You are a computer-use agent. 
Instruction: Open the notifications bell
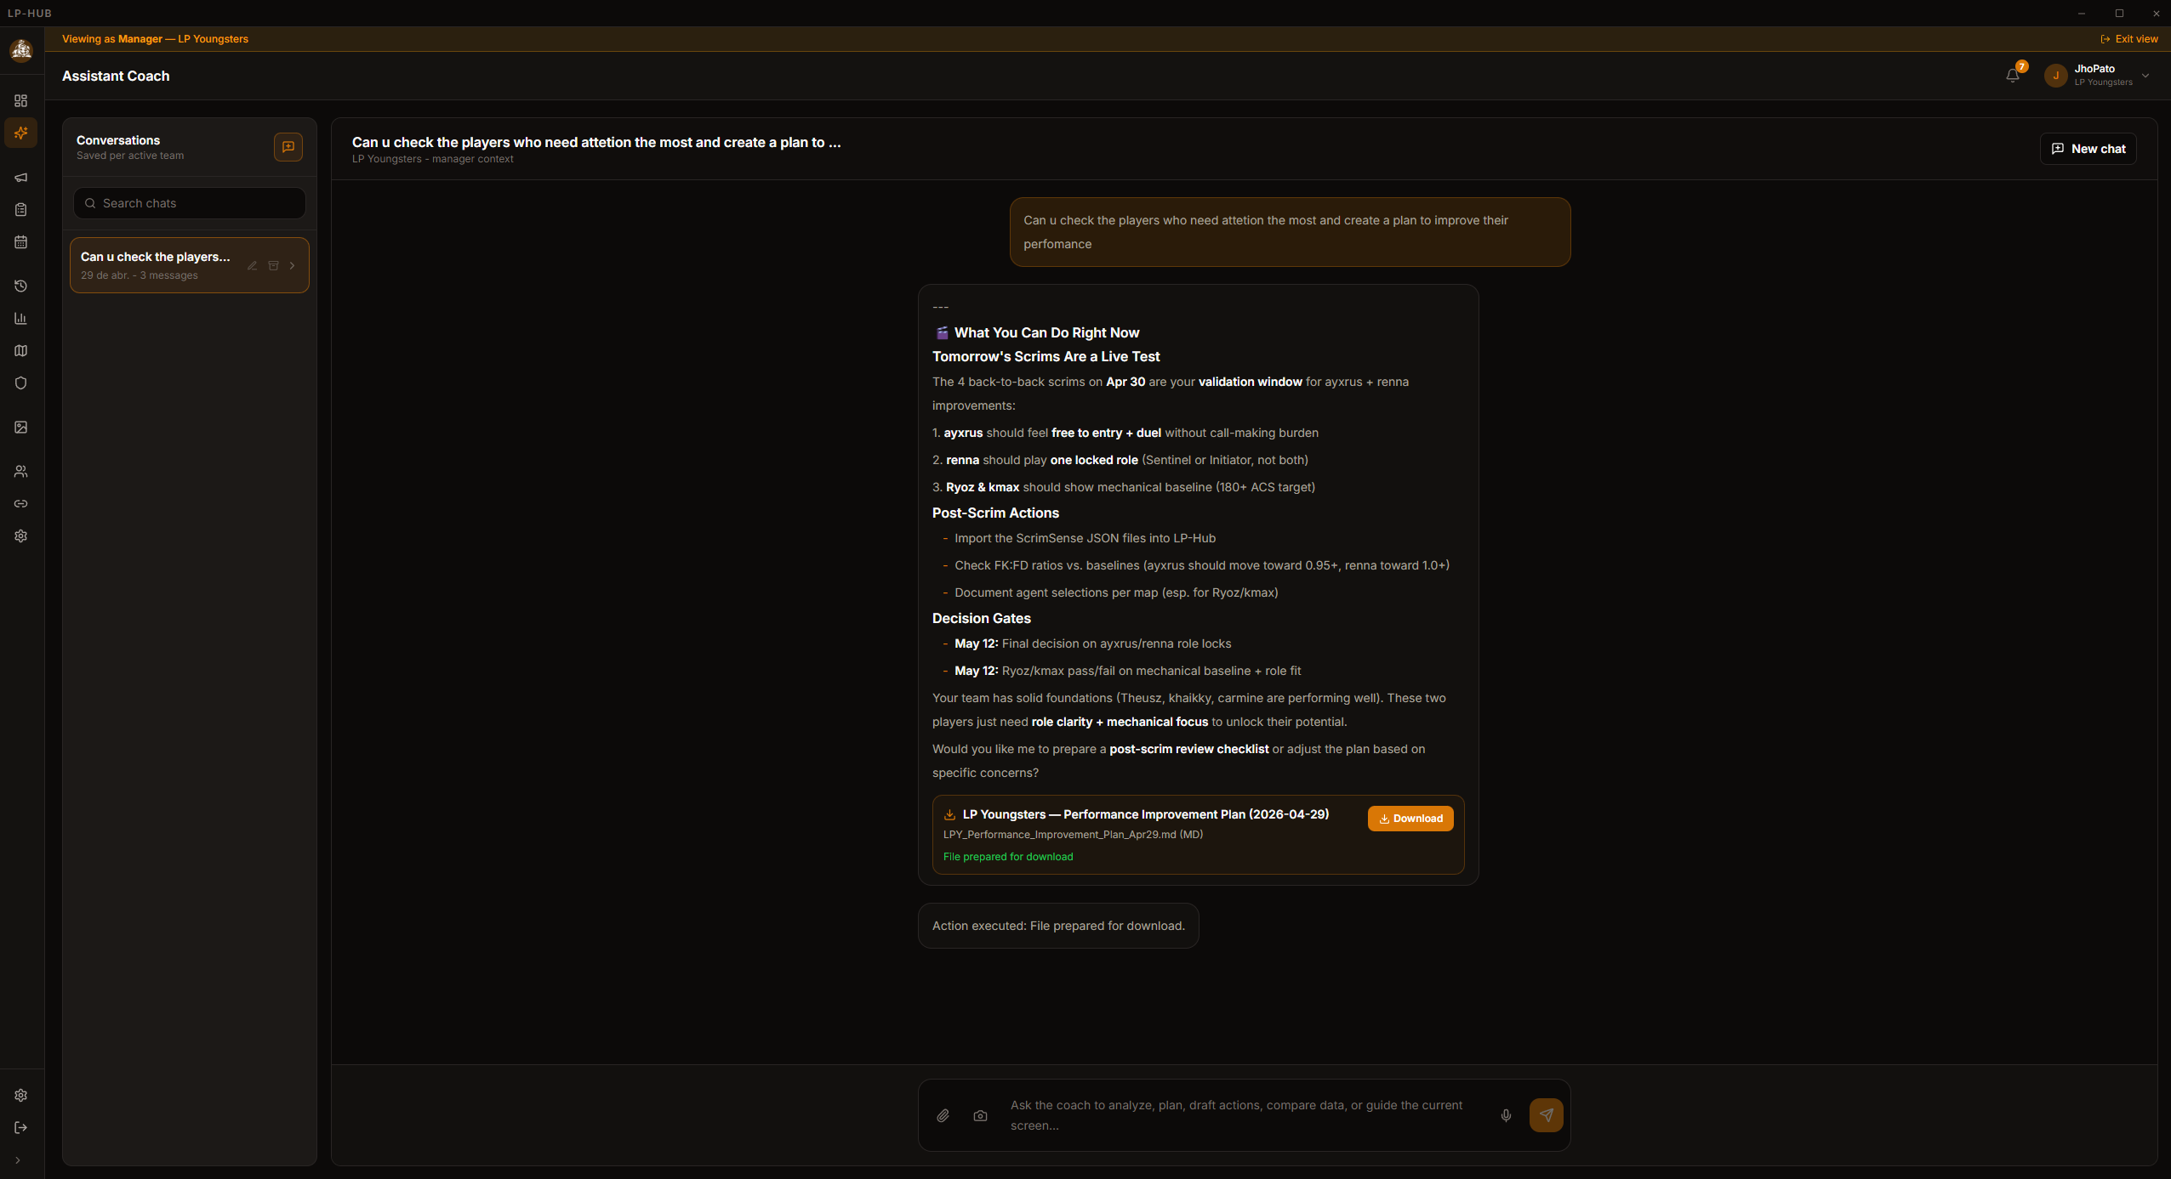pos(2013,76)
